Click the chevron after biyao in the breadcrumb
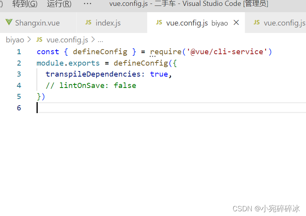 29,40
